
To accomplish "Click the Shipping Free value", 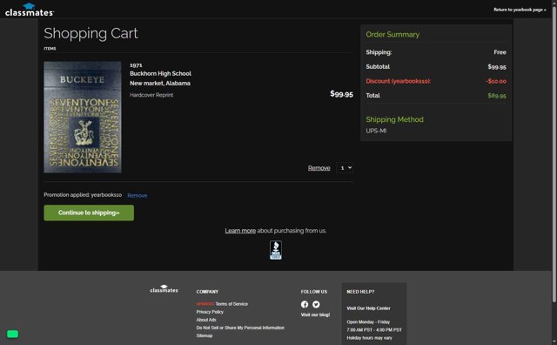I will point(500,52).
